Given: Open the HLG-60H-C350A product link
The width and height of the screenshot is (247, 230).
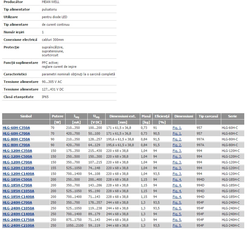Looking at the screenshot, I should click(16, 128).
